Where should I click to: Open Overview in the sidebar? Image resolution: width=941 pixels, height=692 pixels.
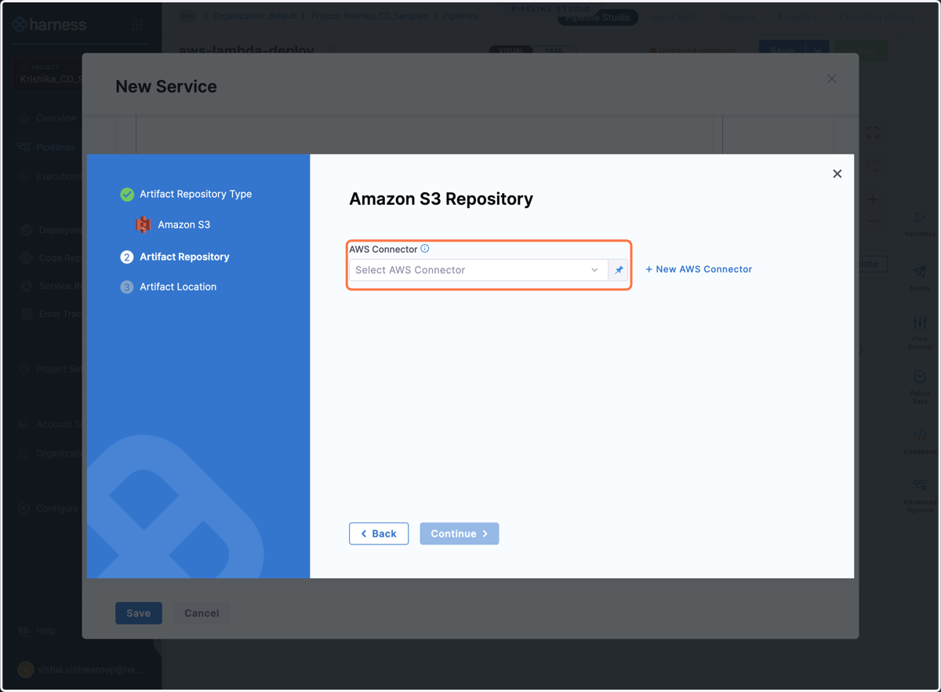click(47, 118)
